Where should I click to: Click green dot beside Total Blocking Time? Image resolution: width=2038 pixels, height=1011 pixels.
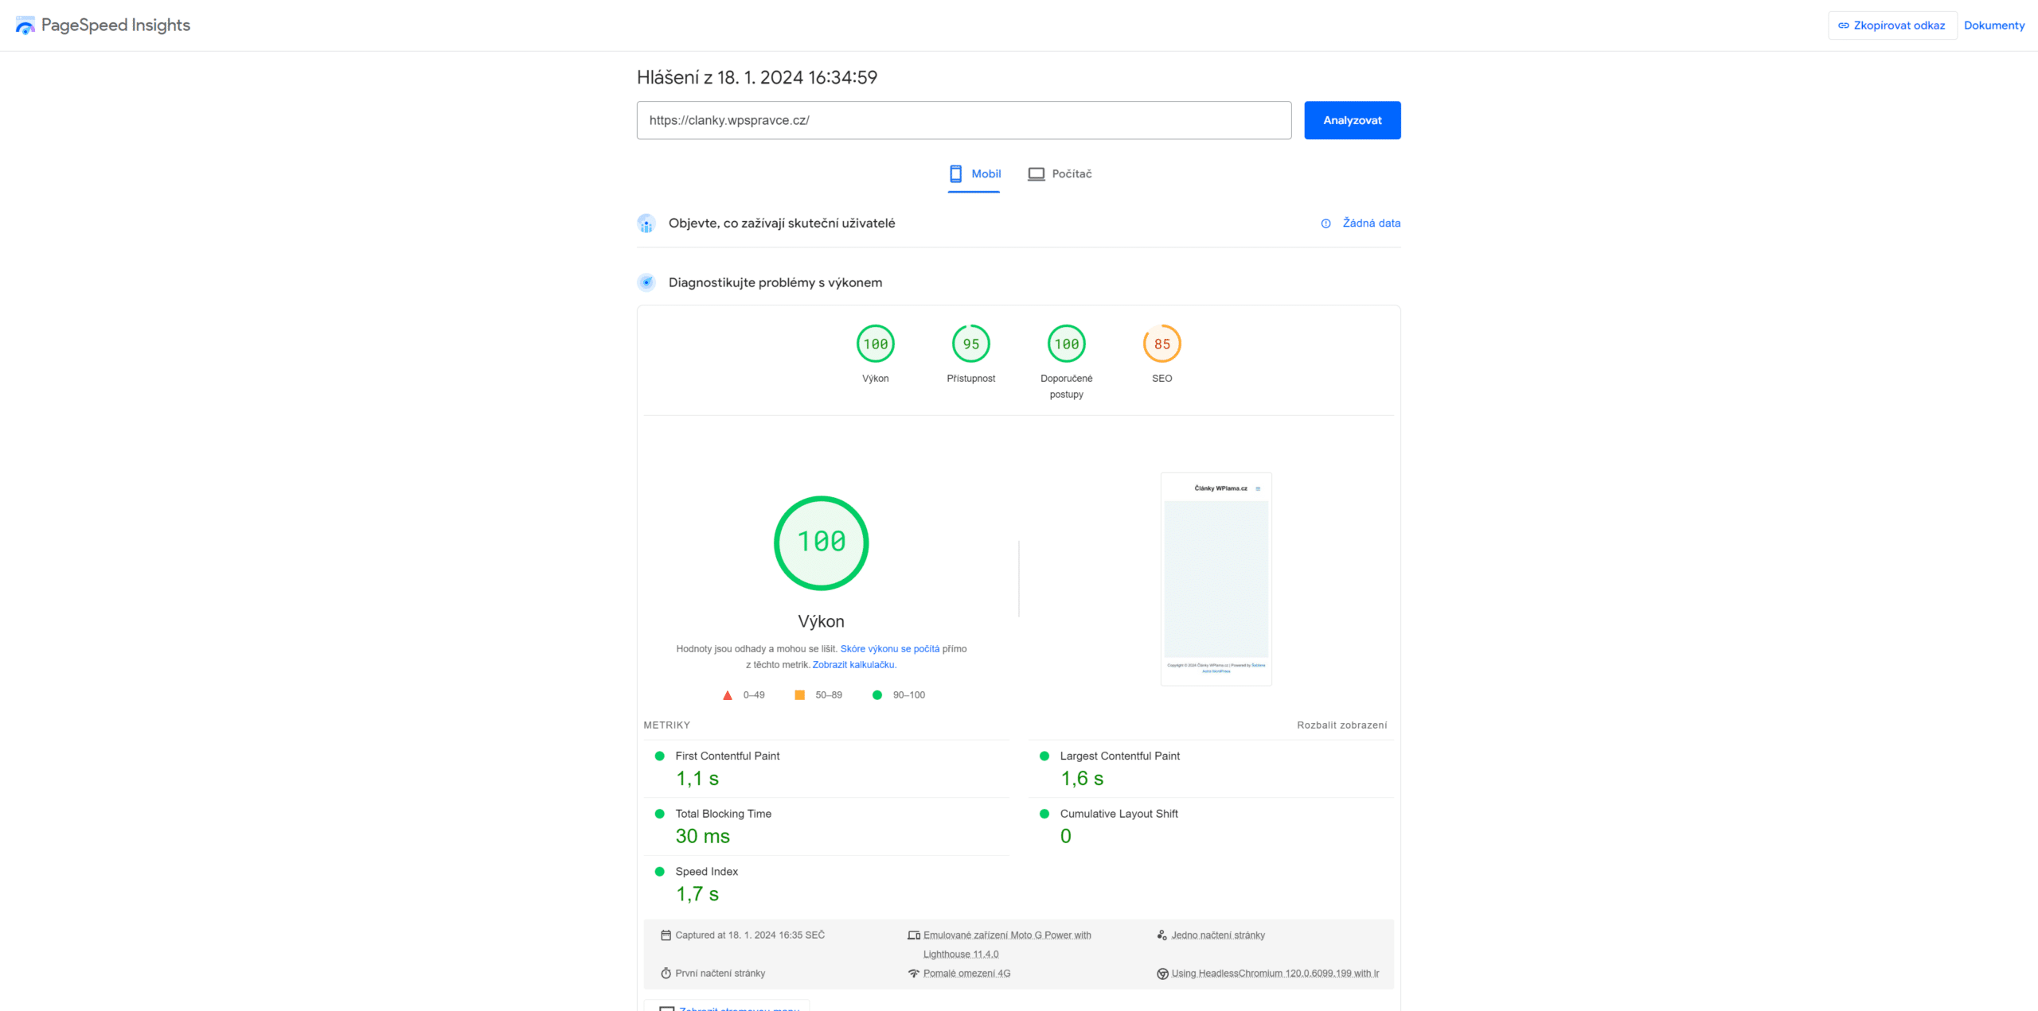pos(659,814)
